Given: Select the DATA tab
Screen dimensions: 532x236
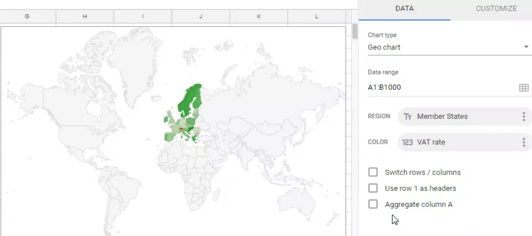Looking at the screenshot, I should pos(404,8).
